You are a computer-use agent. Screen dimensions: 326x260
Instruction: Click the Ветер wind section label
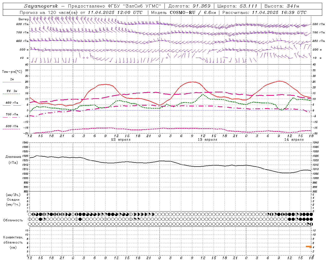click(x=23, y=19)
